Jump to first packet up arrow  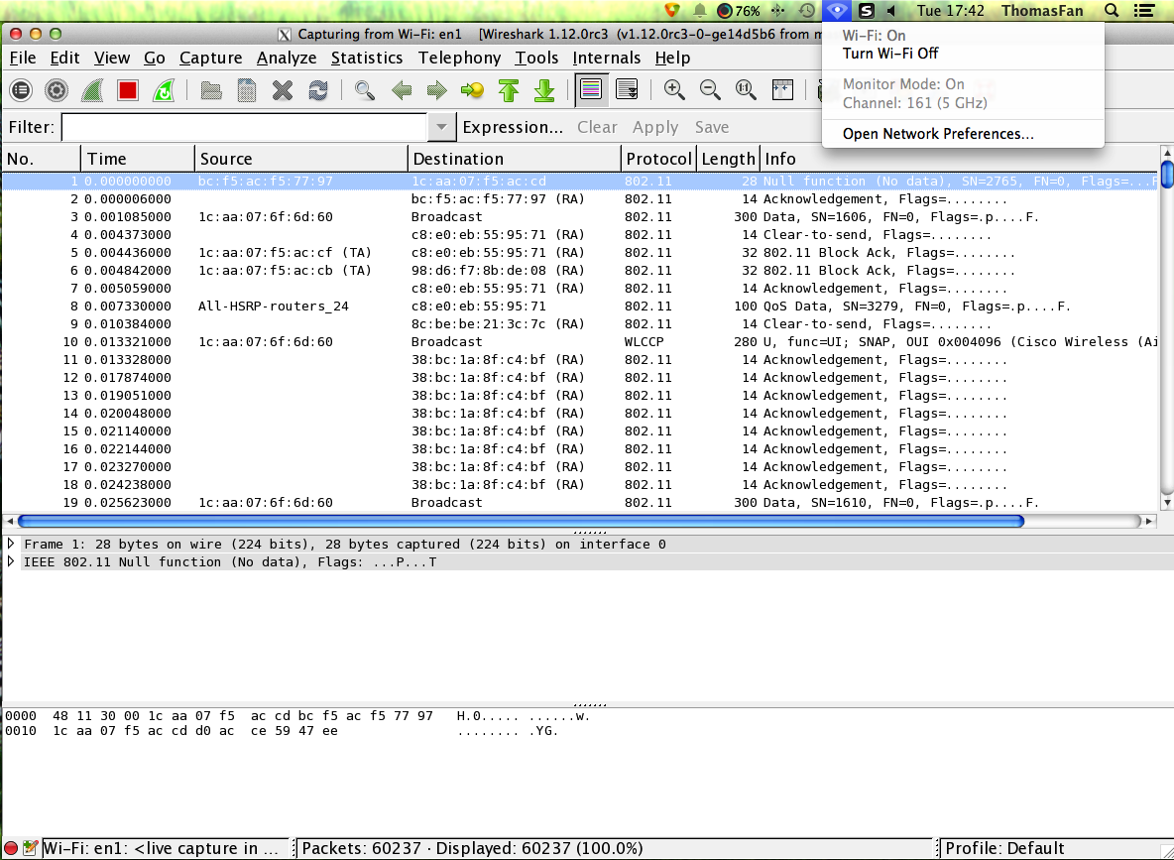point(509,90)
